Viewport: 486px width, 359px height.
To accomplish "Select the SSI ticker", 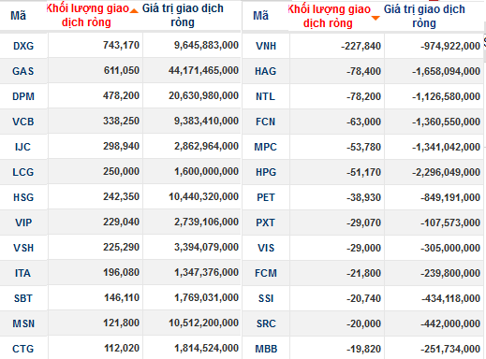I will (266, 298).
